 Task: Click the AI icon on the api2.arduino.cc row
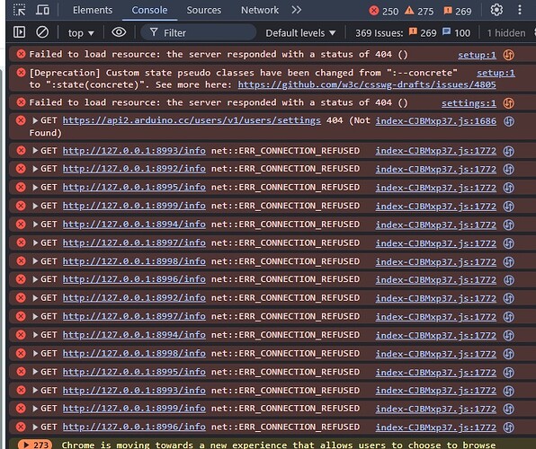[509, 121]
